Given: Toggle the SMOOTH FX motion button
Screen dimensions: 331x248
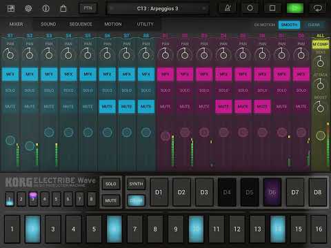Looking at the screenshot, I should pos(289,25).
